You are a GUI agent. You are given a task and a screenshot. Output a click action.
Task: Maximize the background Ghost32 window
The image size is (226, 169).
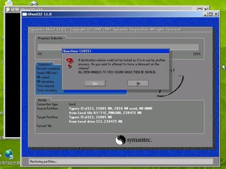[200, 9]
